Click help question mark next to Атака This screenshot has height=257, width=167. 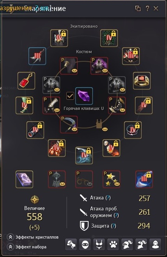click(x=108, y=198)
